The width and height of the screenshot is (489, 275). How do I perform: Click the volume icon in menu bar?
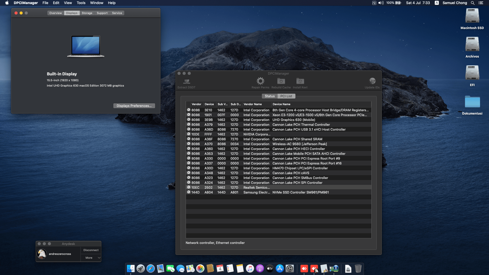381,3
